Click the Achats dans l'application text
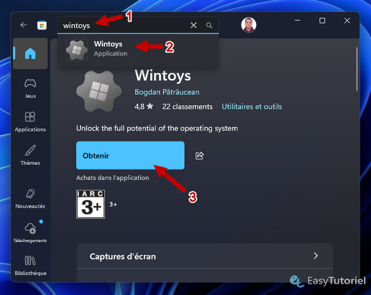371x295 pixels. tap(112, 178)
